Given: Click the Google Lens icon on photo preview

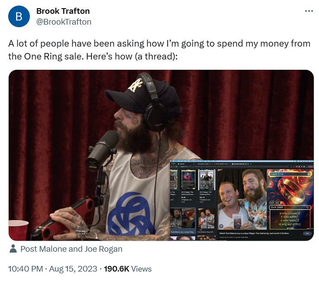Looking at the screenshot, I should (x=222, y=226).
